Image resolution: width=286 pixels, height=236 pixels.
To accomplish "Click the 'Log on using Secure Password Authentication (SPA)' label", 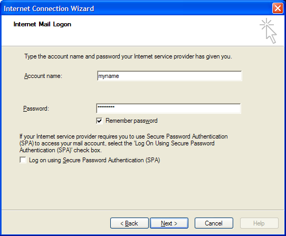I will point(94,160).
